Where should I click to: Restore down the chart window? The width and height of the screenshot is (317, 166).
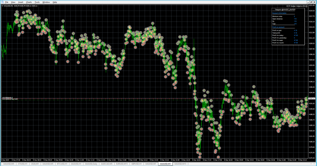coord(311,2)
